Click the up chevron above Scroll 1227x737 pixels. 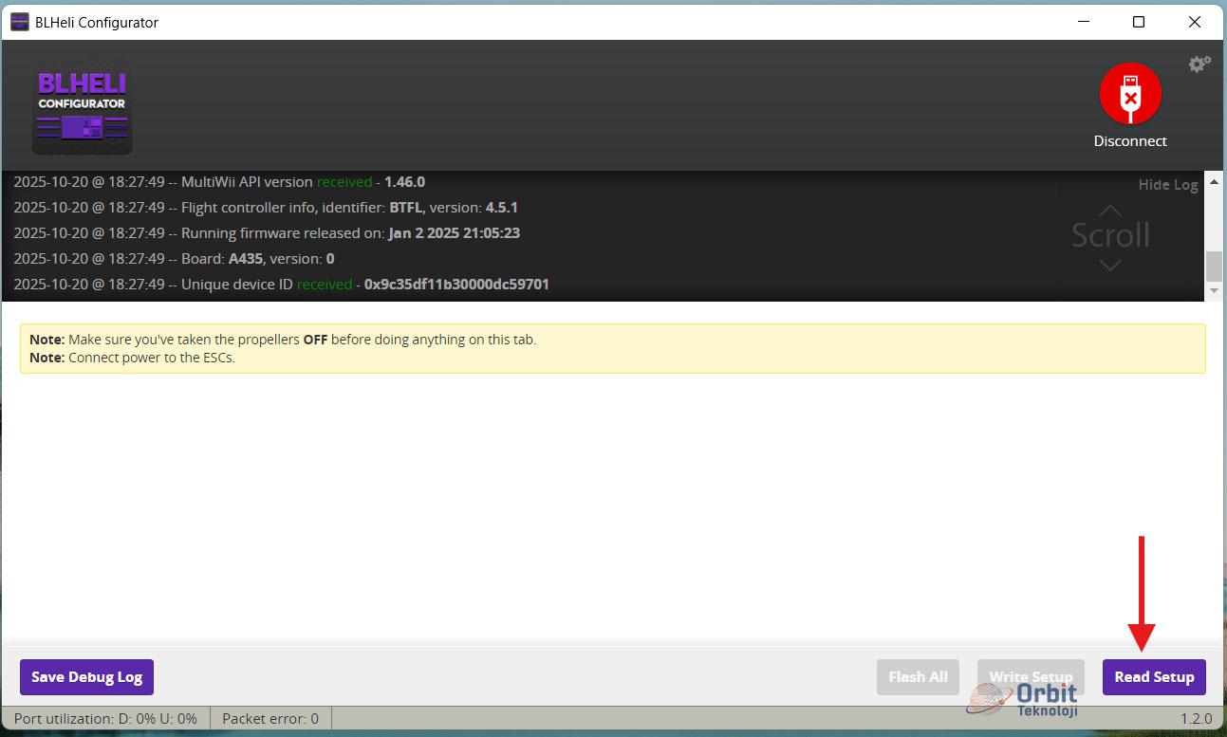click(1109, 210)
